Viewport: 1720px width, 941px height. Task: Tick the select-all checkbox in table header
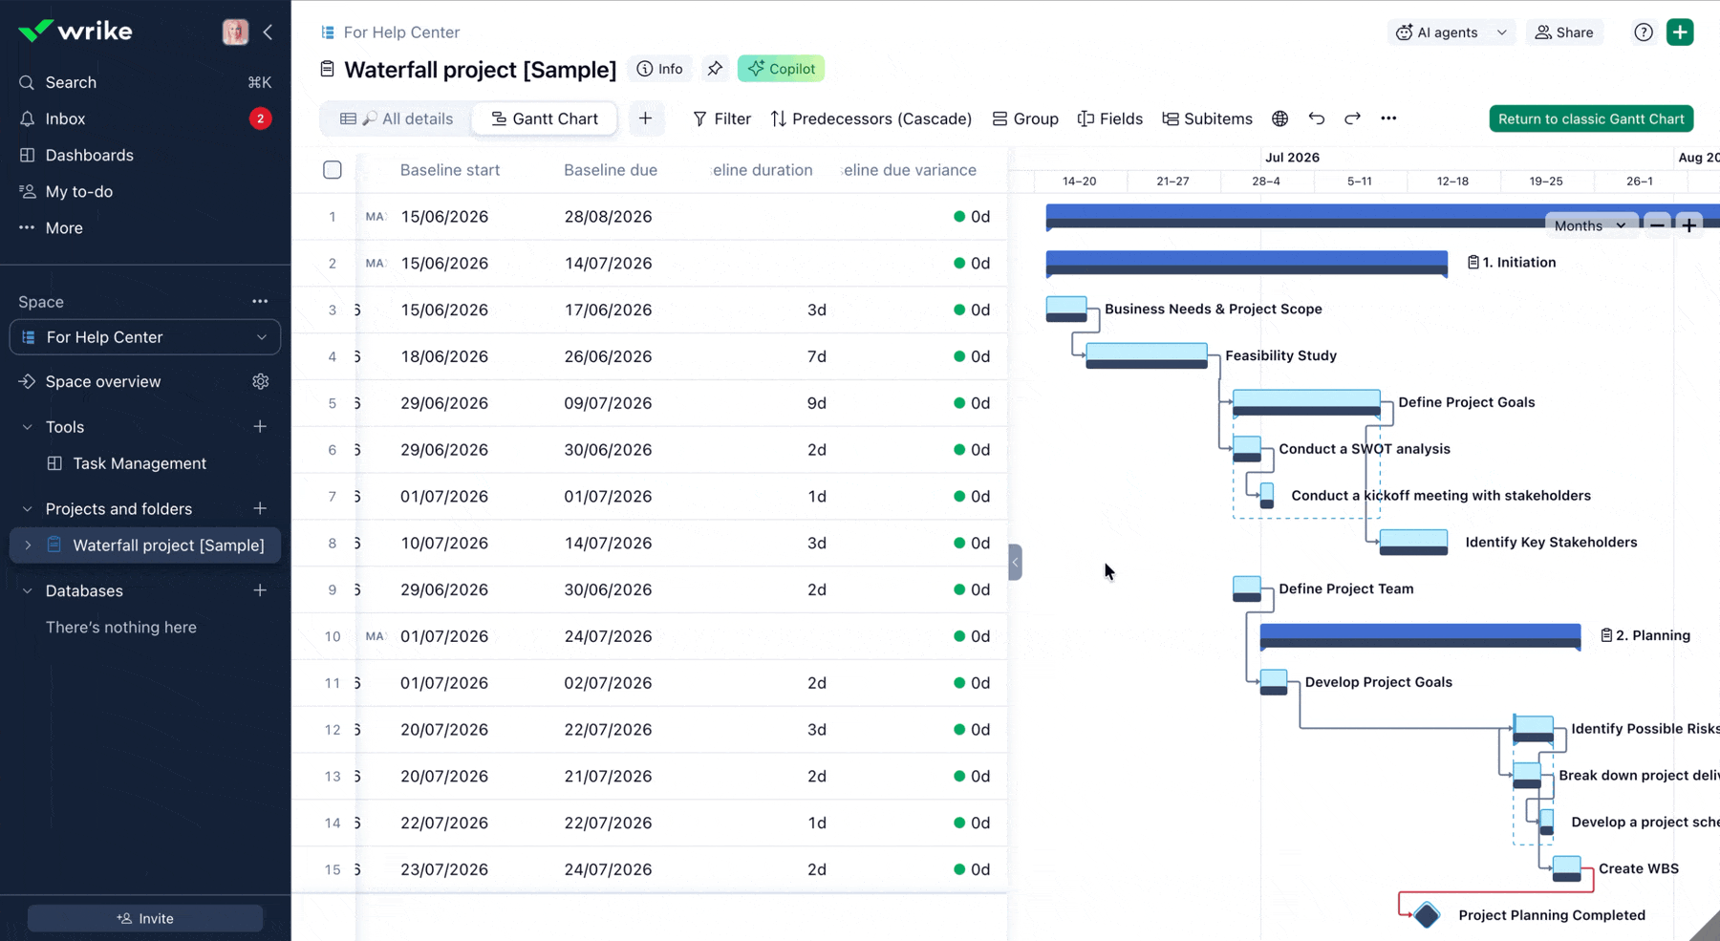[333, 170]
